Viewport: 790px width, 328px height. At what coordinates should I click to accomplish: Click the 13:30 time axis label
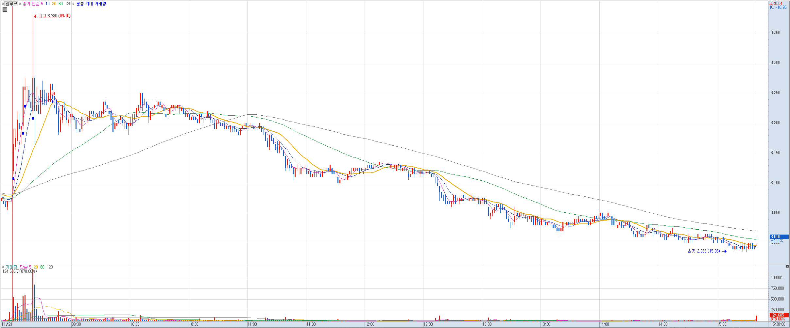(x=546, y=324)
